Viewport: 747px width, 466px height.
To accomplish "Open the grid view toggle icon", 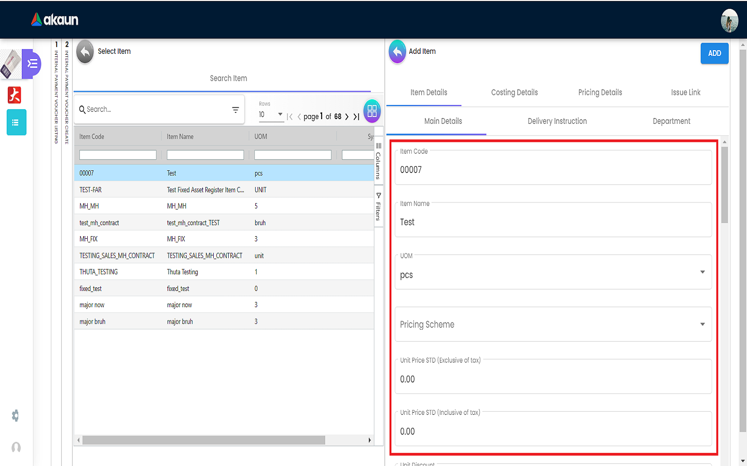I will point(372,111).
